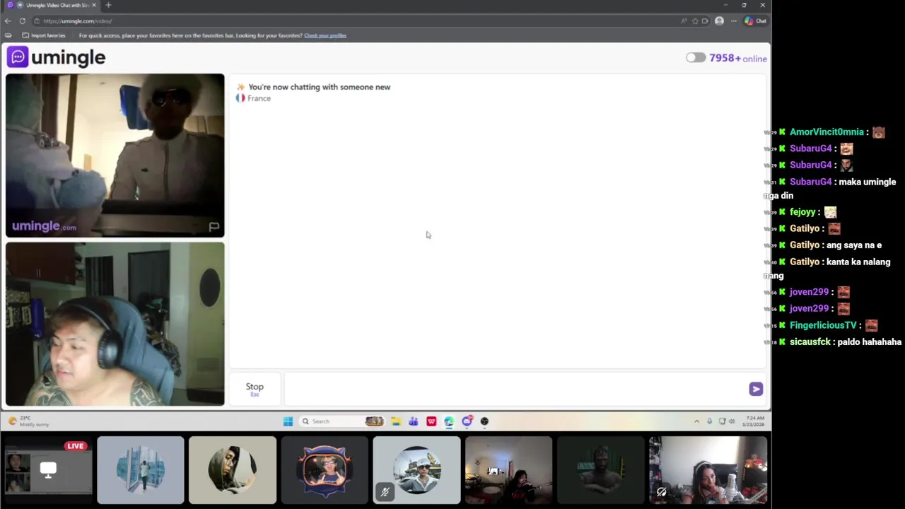Viewport: 905px width, 509px height.
Task: Open the Discord icon in the taskbar
Action: [467, 421]
